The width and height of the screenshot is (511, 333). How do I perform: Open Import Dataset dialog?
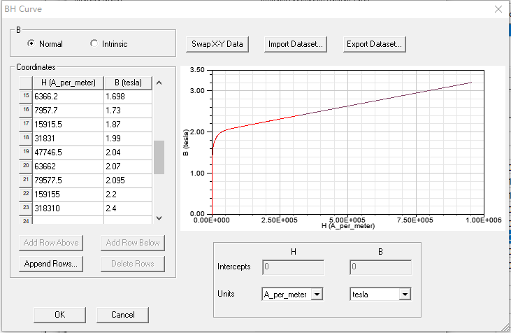click(x=296, y=44)
